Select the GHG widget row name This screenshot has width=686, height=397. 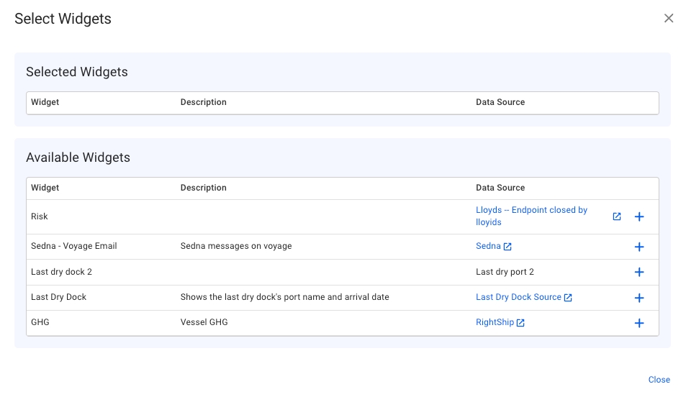click(x=40, y=322)
